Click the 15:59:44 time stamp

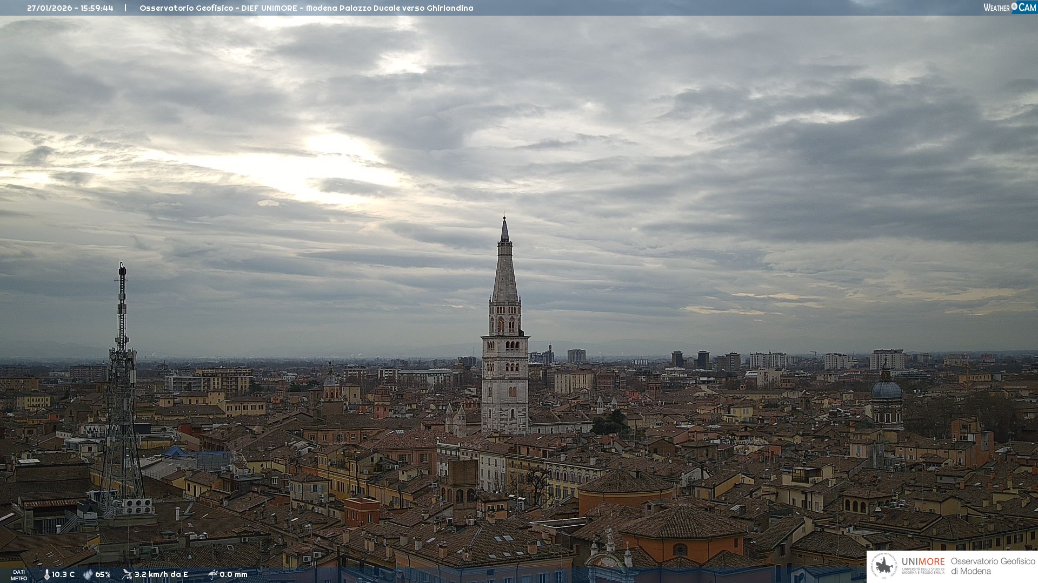point(97,8)
